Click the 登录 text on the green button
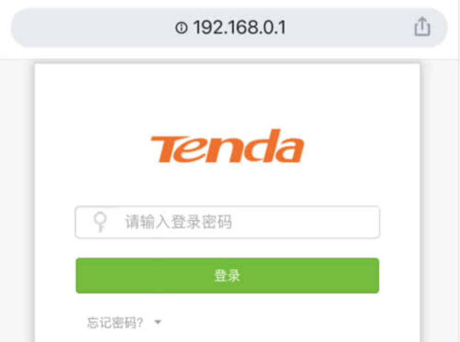Image resolution: width=460 pixels, height=342 pixels. 227,276
